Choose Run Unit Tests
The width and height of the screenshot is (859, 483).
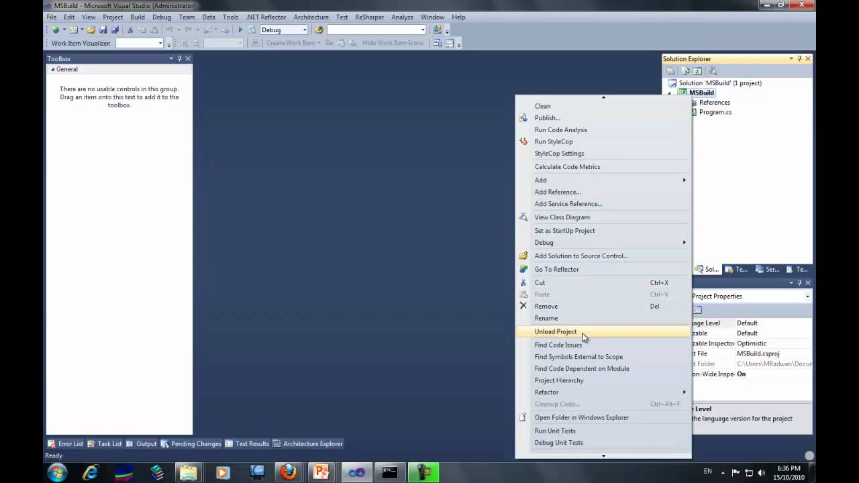[x=603, y=431]
